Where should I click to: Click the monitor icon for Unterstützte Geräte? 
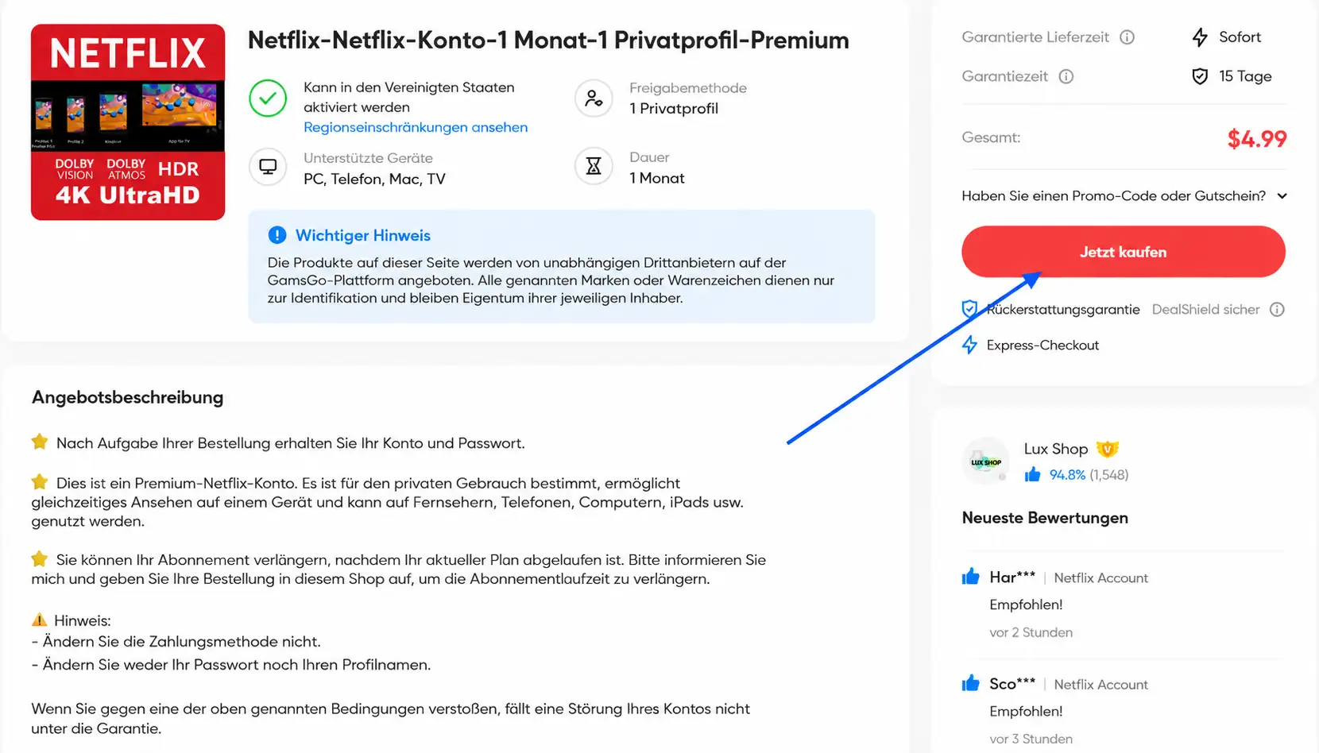pyautogui.click(x=268, y=167)
